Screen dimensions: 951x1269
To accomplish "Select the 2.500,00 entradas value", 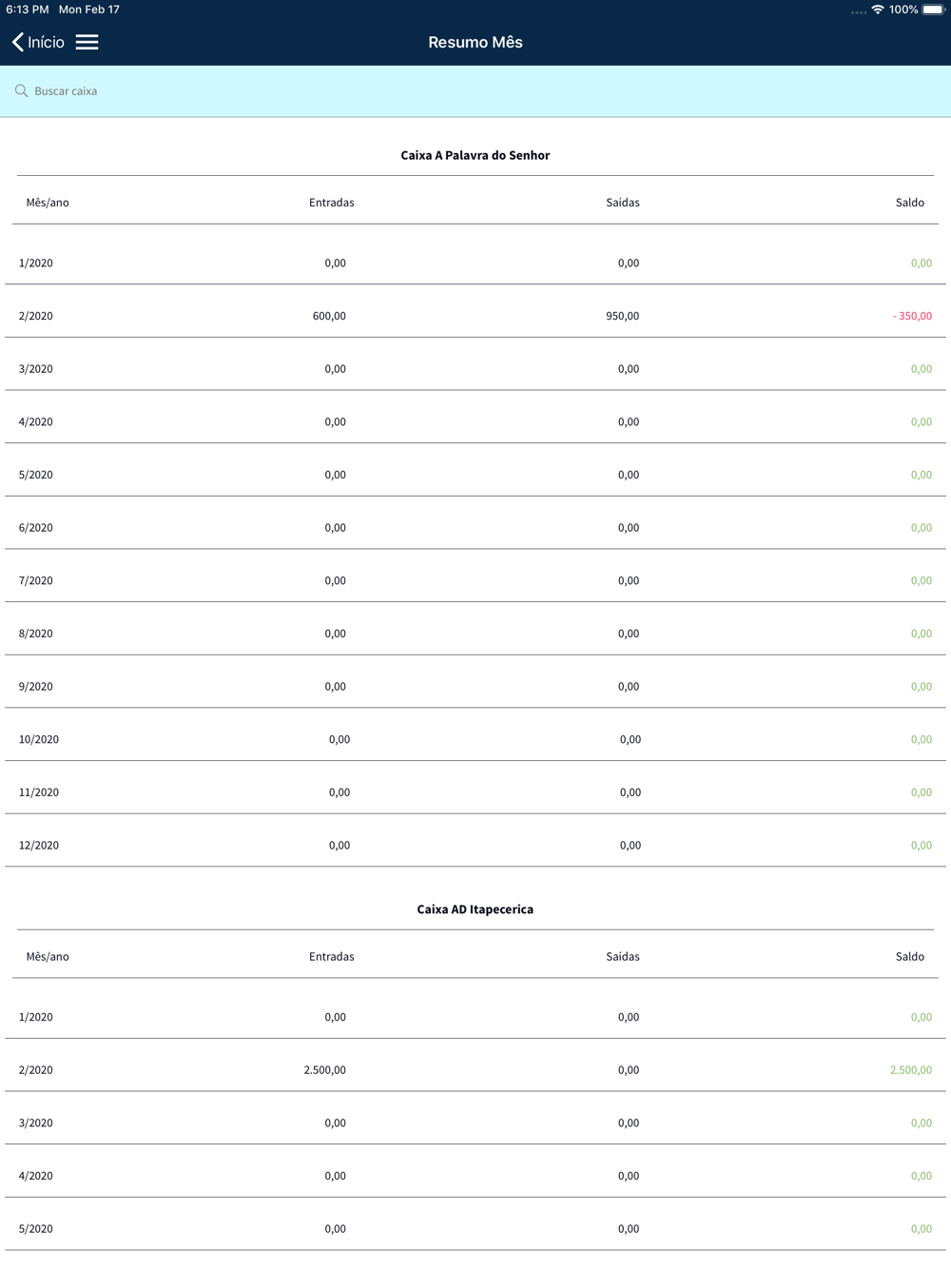I will click(x=325, y=1070).
